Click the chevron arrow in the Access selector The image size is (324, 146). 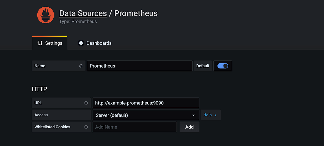point(194,115)
